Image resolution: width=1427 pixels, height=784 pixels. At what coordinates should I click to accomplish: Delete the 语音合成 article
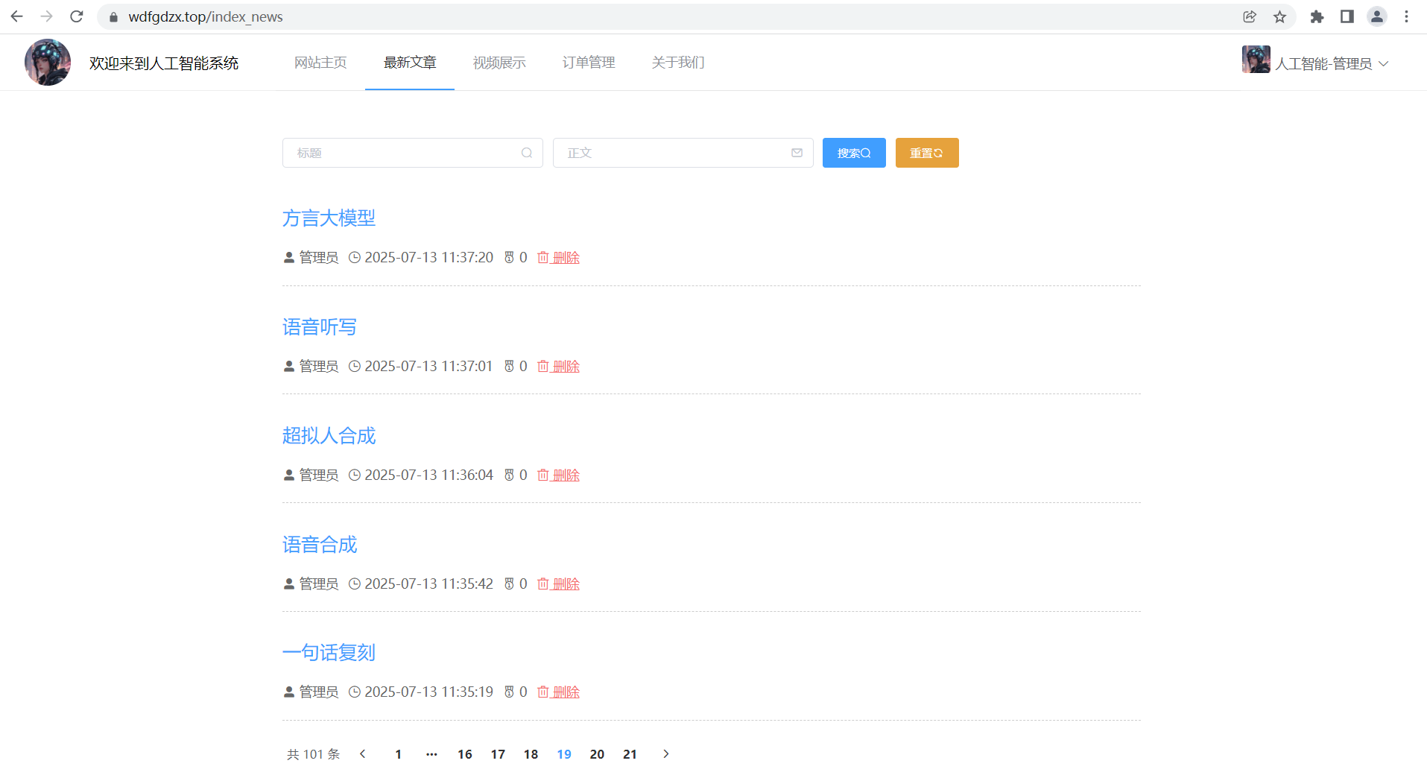[558, 584]
